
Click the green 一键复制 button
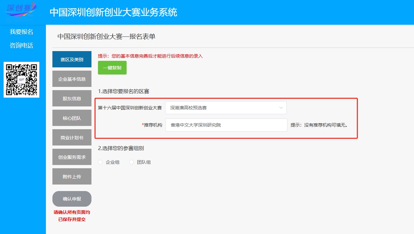[x=112, y=68]
